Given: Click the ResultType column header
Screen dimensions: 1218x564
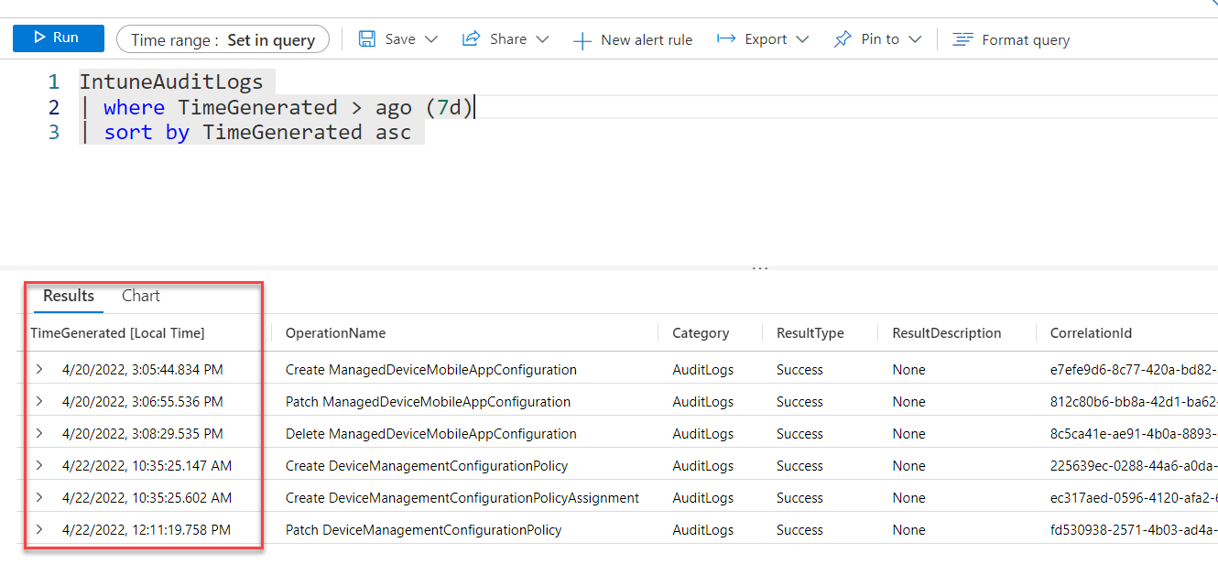Looking at the screenshot, I should click(810, 333).
